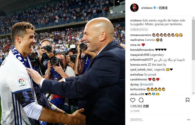The height and width of the screenshot is (125, 195).
Task: Visit commenter brendafernandees's profile
Action: click(x=142, y=50)
